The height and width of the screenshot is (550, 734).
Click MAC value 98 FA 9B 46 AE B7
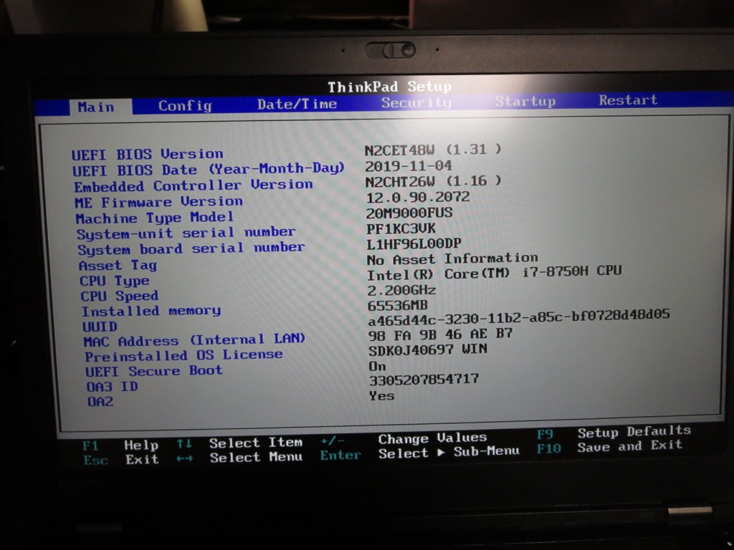(441, 334)
